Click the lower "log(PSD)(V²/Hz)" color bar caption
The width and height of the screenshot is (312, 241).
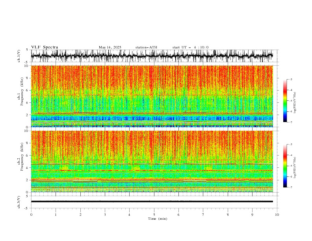pos(295,168)
